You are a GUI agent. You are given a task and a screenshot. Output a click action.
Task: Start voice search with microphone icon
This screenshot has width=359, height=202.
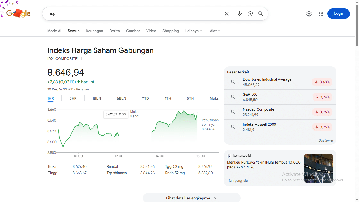(240, 14)
